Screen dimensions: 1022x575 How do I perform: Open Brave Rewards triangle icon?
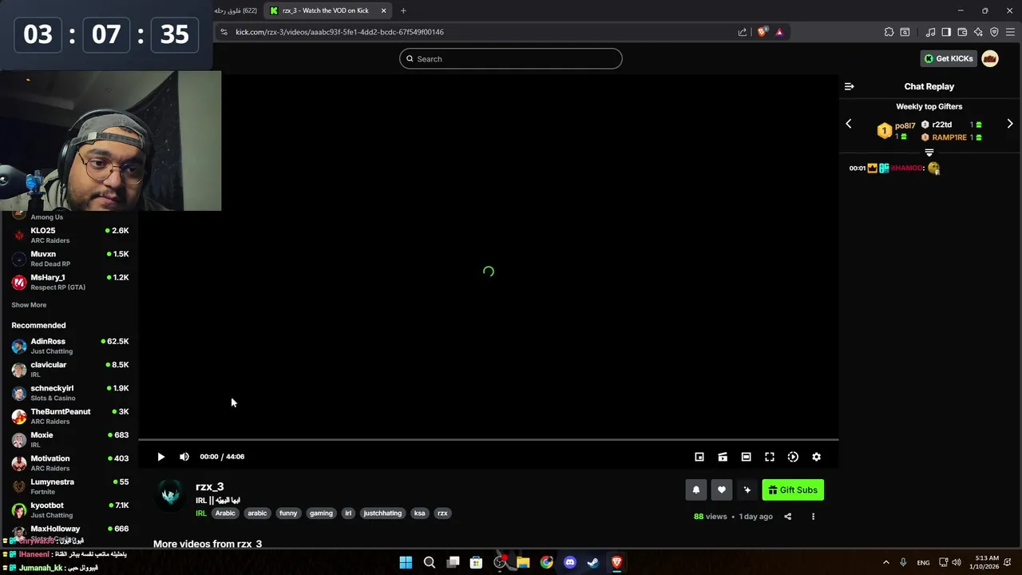(779, 32)
